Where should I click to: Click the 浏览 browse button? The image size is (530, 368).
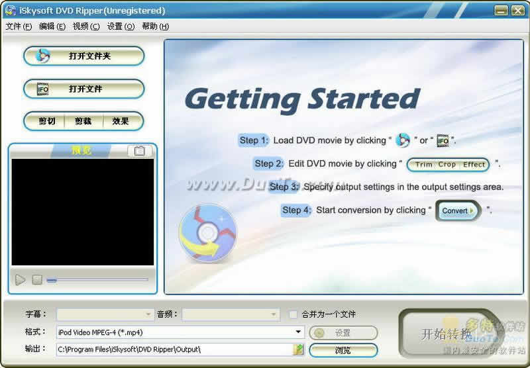click(343, 350)
